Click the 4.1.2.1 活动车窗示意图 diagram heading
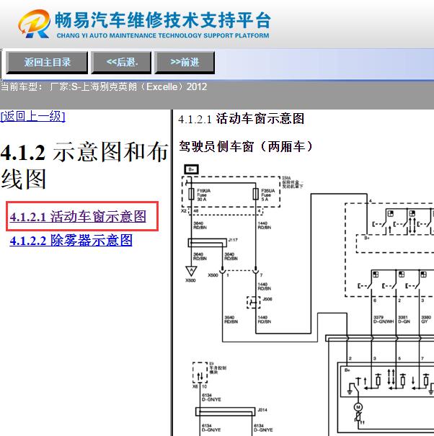 242,119
